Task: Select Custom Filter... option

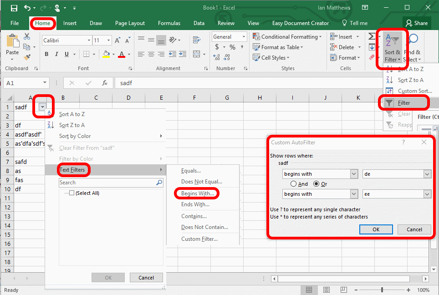Action: 199,239
